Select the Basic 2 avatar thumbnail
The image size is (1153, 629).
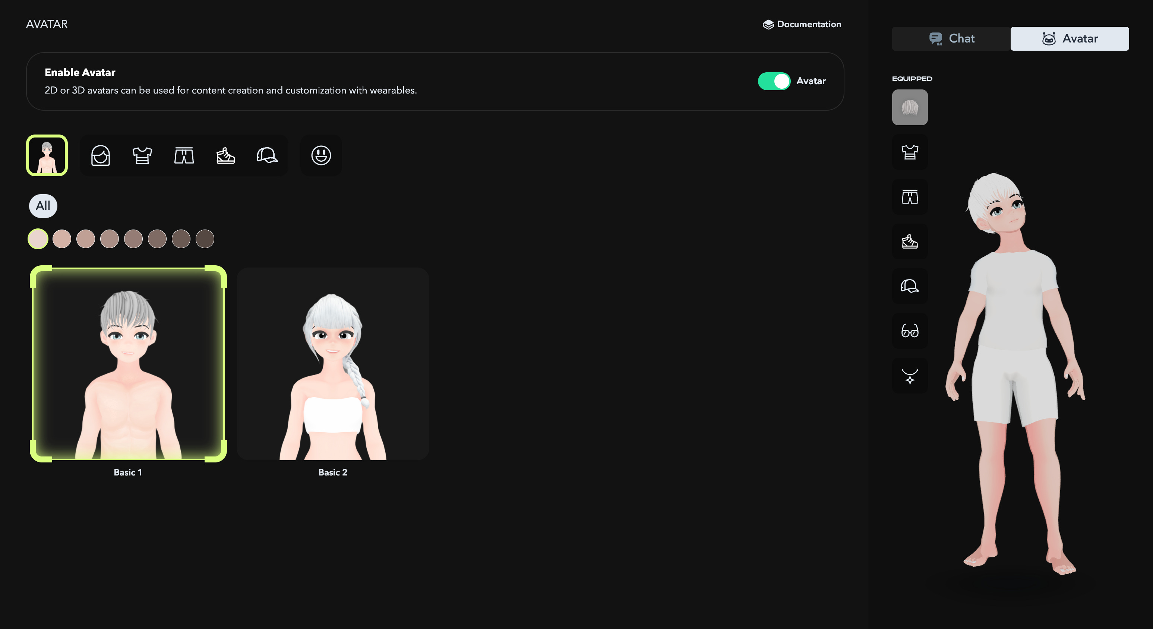tap(333, 364)
